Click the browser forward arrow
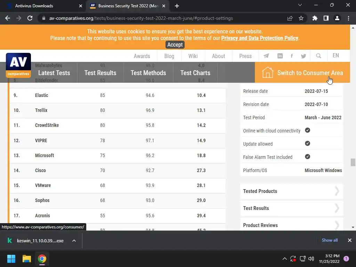356x267 pixels. coord(19,18)
